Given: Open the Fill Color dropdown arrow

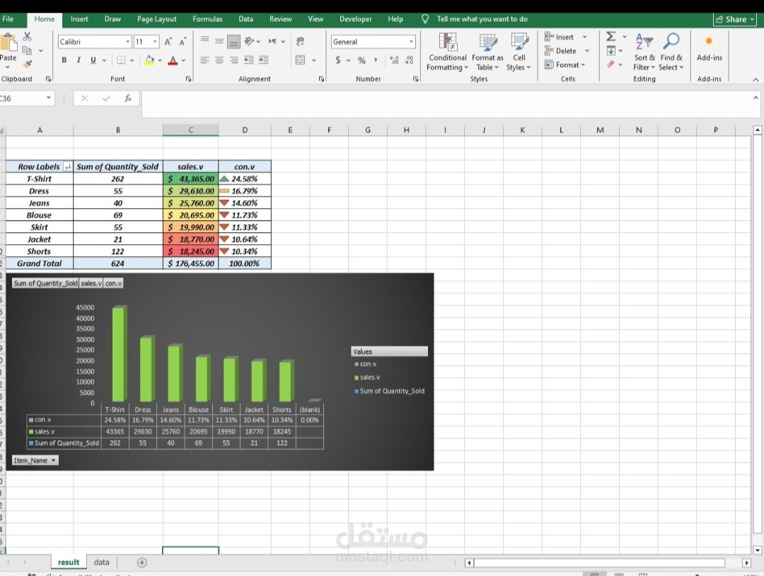Looking at the screenshot, I should pos(160,60).
